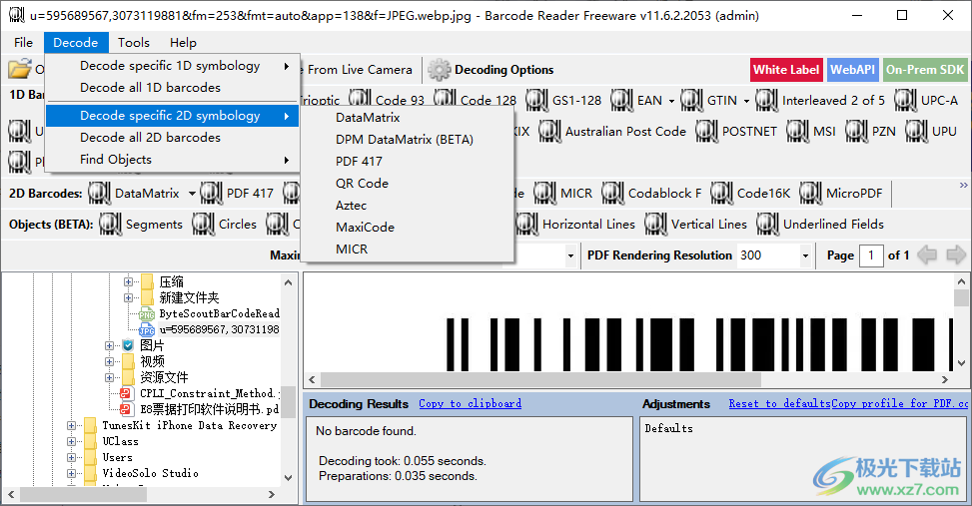
Task: Click the MicroPDF barcode icon
Action: pos(811,193)
